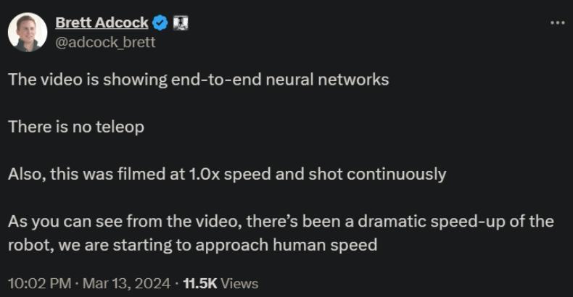This screenshot has width=573, height=297.
Task: Open the @adcock_brett handle link
Action: click(x=106, y=42)
